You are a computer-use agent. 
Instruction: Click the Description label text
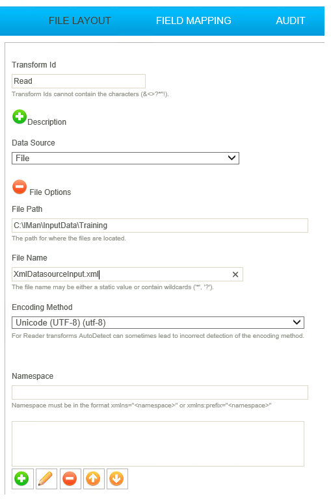[47, 122]
